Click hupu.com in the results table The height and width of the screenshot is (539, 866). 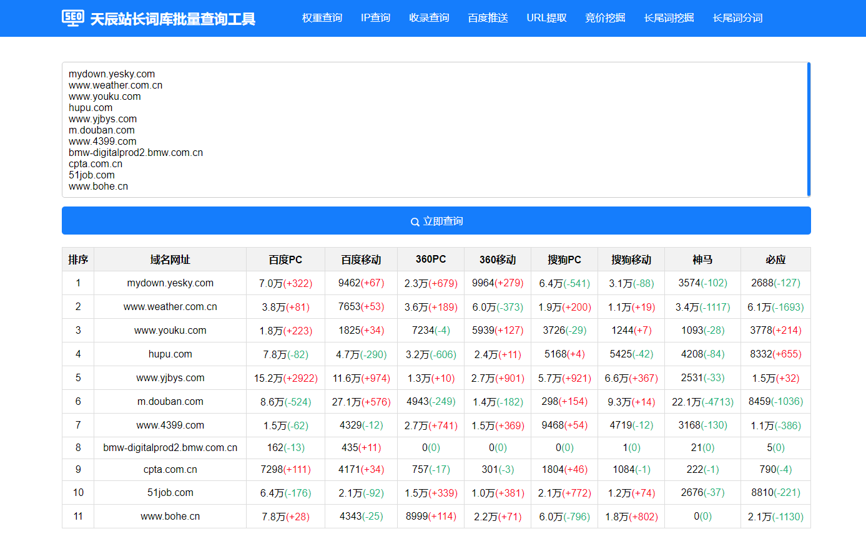[x=170, y=354]
